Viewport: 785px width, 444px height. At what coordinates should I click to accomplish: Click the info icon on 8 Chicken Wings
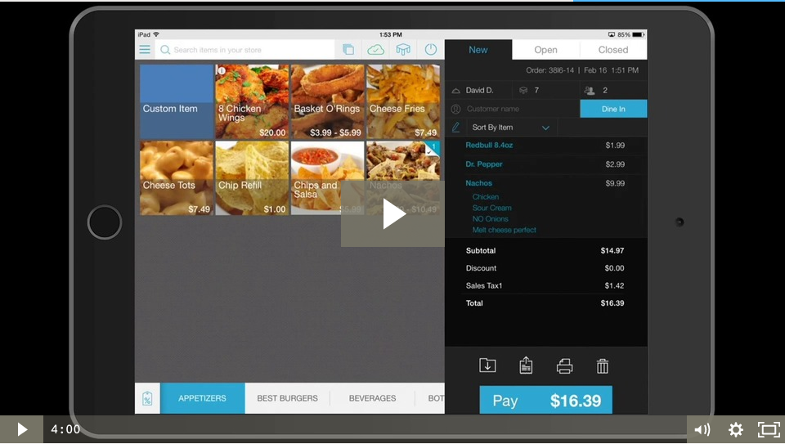(x=222, y=70)
